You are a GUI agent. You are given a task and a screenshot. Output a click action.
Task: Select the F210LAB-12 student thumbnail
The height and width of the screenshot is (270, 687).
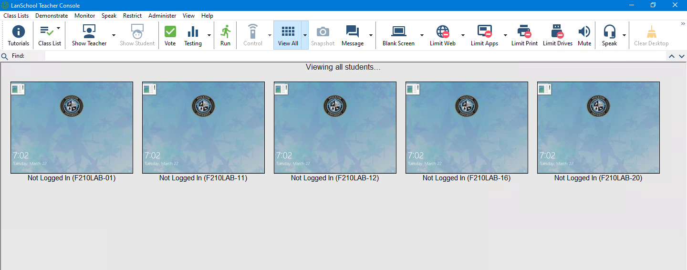(x=335, y=127)
